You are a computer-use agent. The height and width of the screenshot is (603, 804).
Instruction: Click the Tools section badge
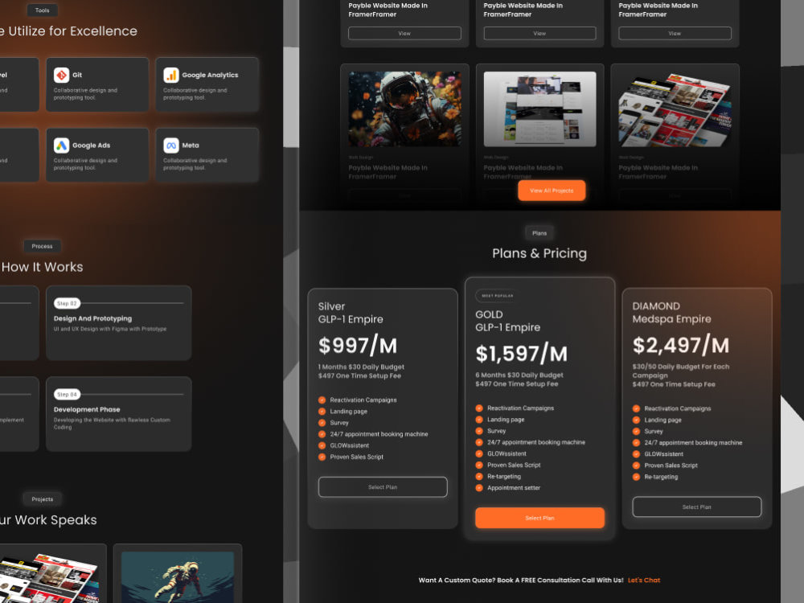click(x=42, y=10)
